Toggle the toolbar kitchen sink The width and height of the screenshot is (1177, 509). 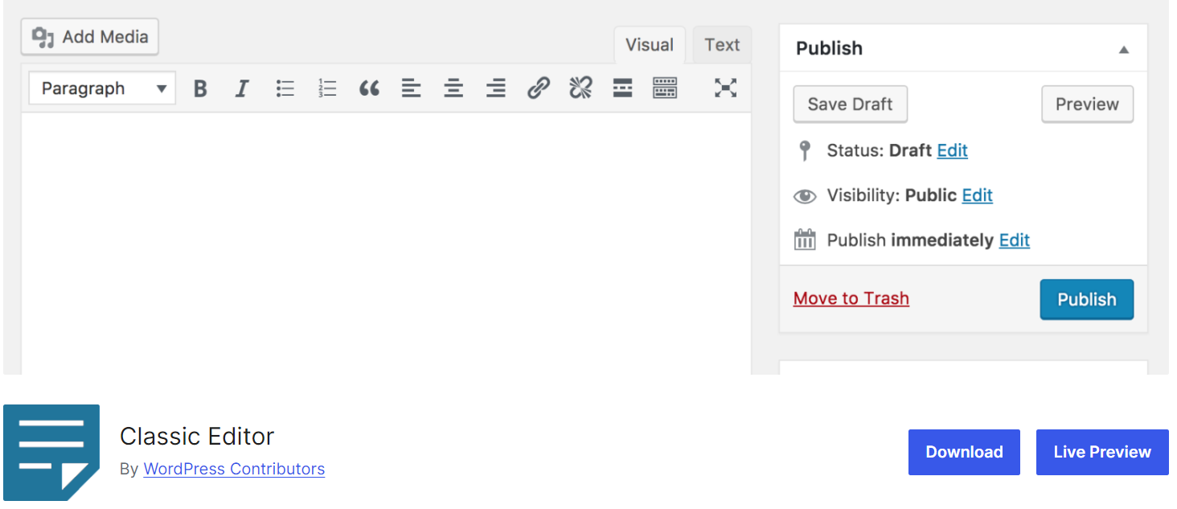(665, 88)
